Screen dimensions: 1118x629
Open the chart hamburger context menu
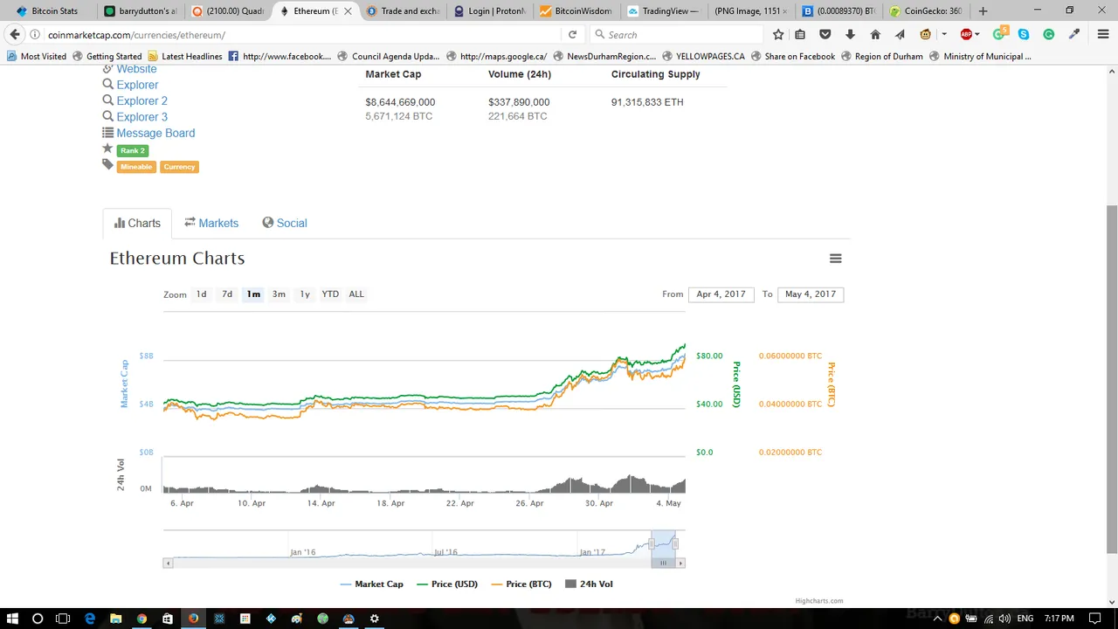click(835, 259)
